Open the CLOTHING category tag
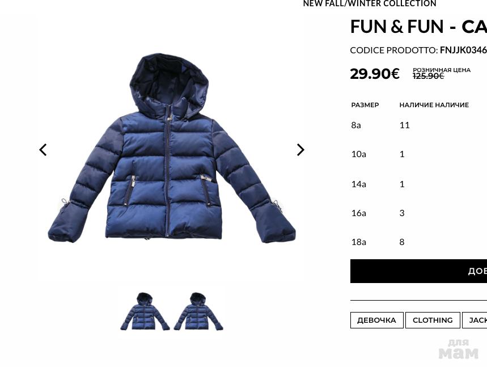Screen dimensions: 487x367 click(433, 320)
